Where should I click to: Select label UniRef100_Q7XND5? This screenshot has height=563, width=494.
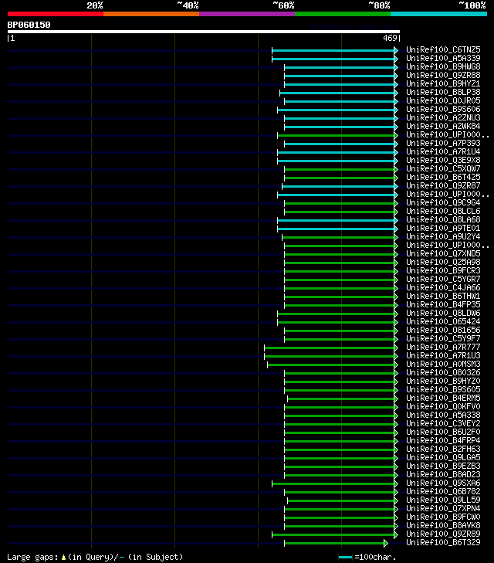(443, 253)
